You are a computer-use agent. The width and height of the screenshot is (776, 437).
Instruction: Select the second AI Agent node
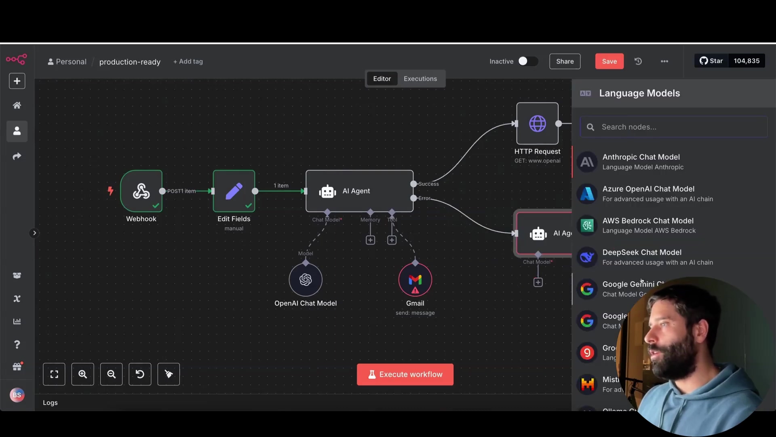[544, 233]
